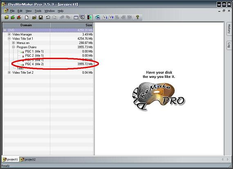Expand the Video Manager node
The image size is (233, 169).
[x=9, y=34]
